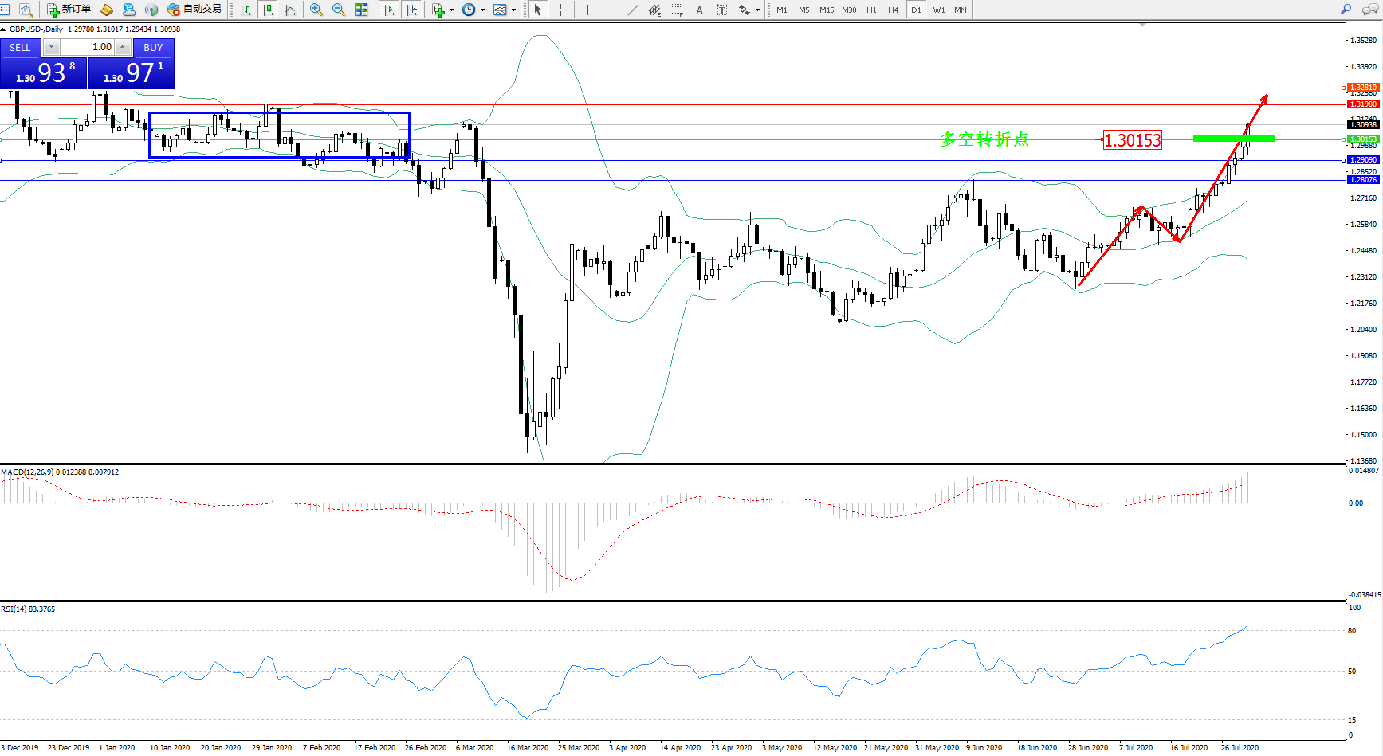Click the SELL one-click trading button
1383x756 pixels.
coord(20,48)
